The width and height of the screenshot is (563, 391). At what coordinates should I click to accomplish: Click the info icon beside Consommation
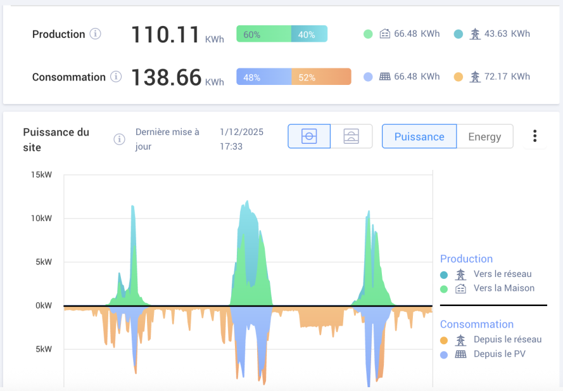click(116, 77)
